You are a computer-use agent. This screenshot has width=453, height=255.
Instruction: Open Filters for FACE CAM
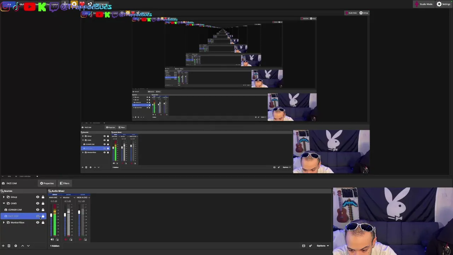pyautogui.click(x=64, y=183)
